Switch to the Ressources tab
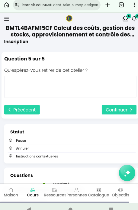Screen dimensions: 138x210 55,192
